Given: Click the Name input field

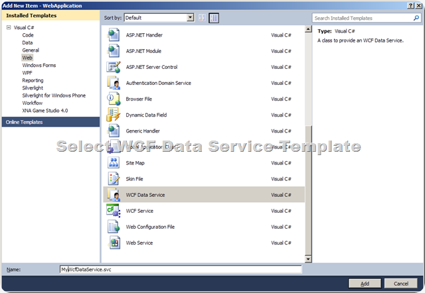Looking at the screenshot, I should tap(181, 269).
